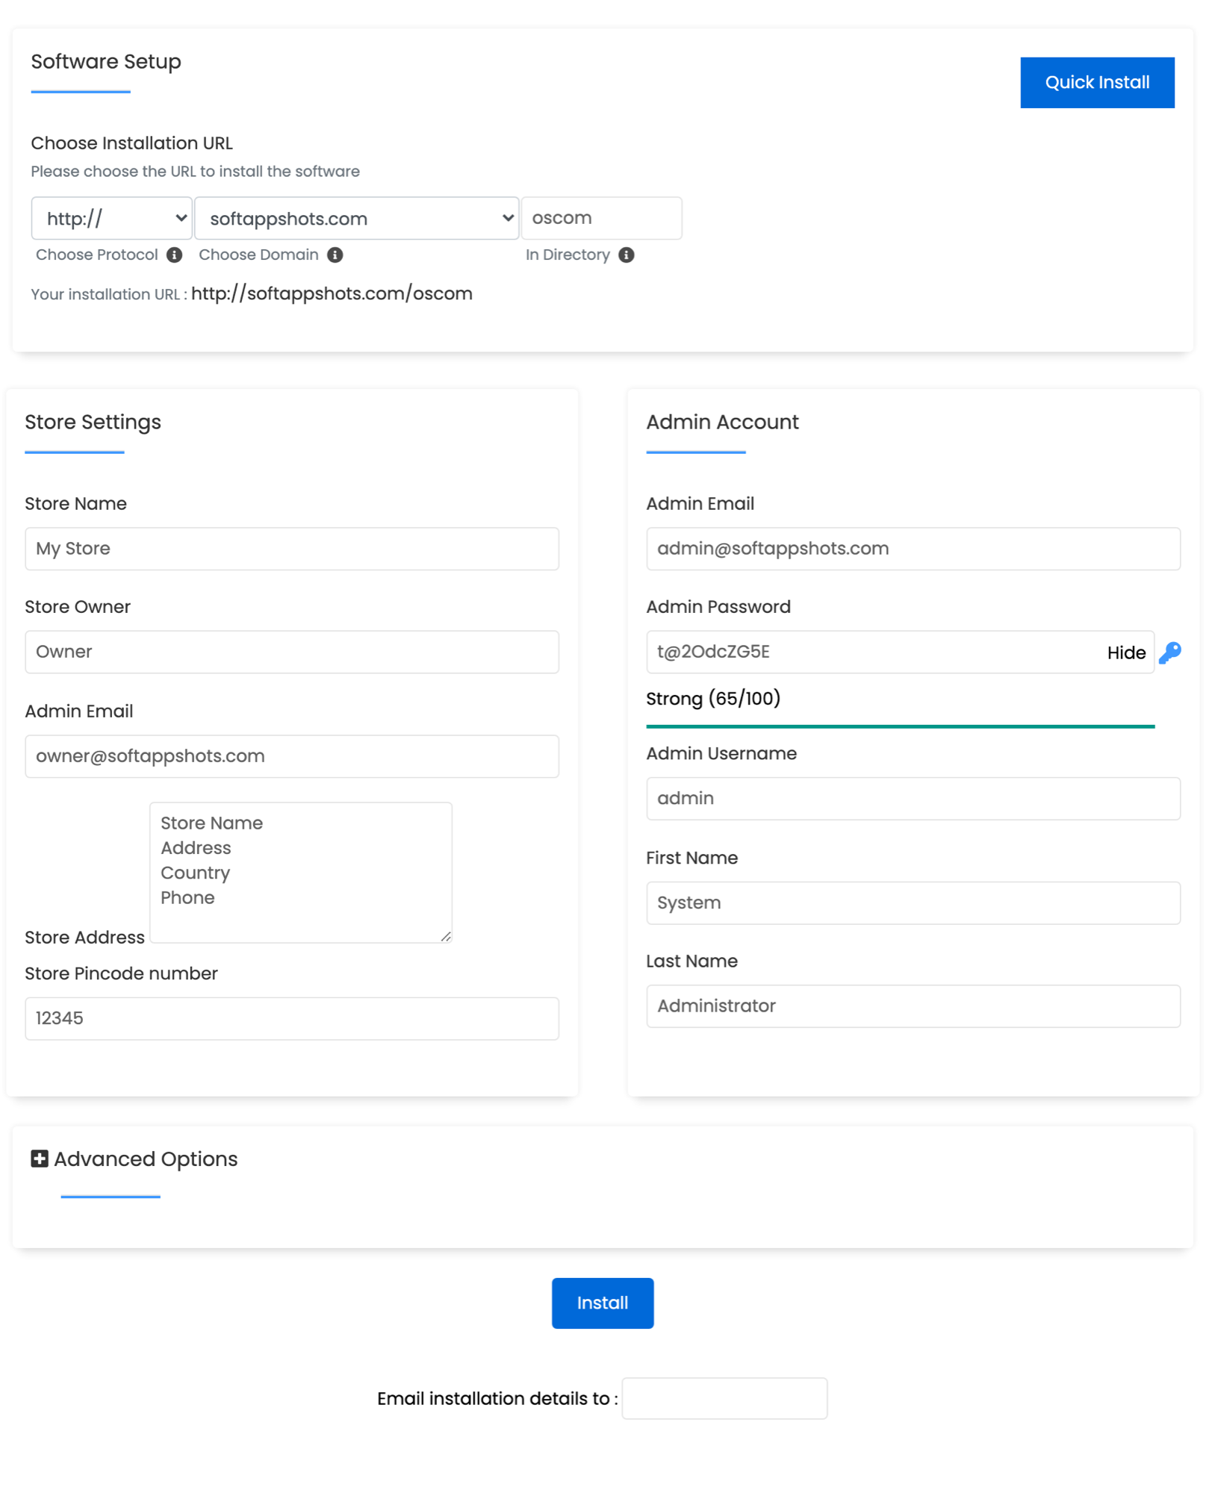Viewport: 1206px width, 1493px height.
Task: Click the Email installation details input box
Action: click(725, 1398)
